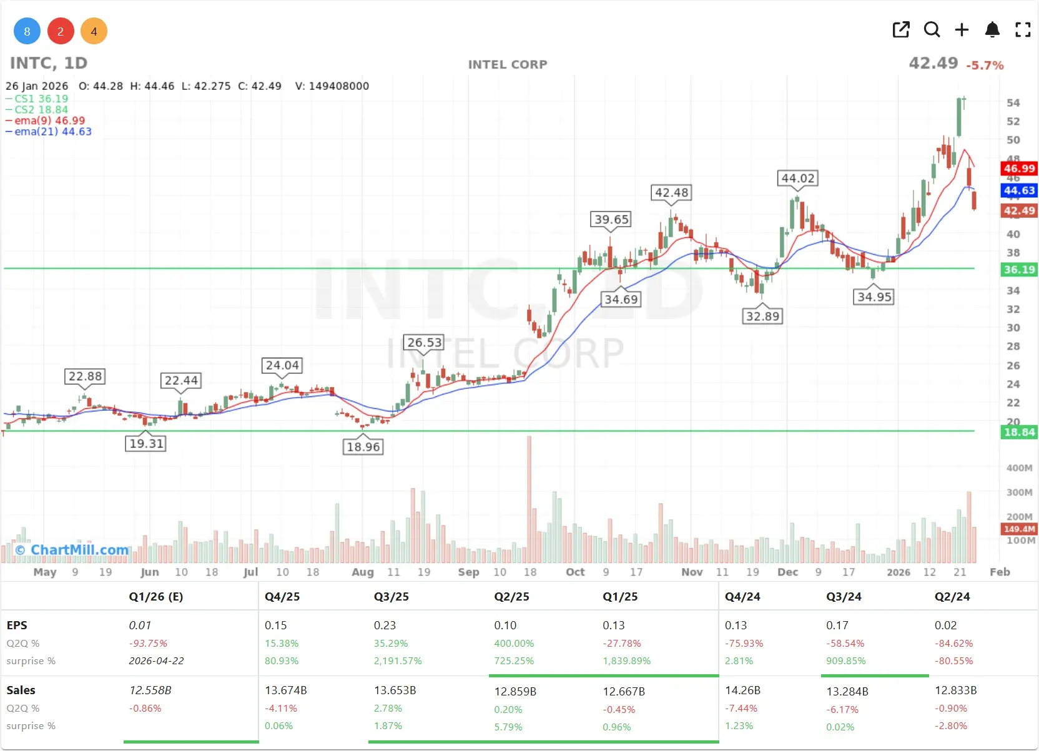Click the INTC ticker to change symbol

pyautogui.click(x=29, y=62)
